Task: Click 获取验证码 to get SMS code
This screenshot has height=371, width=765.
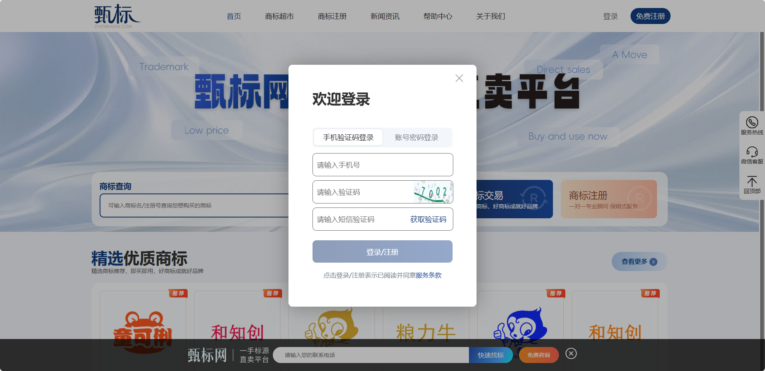Action: 428,219
